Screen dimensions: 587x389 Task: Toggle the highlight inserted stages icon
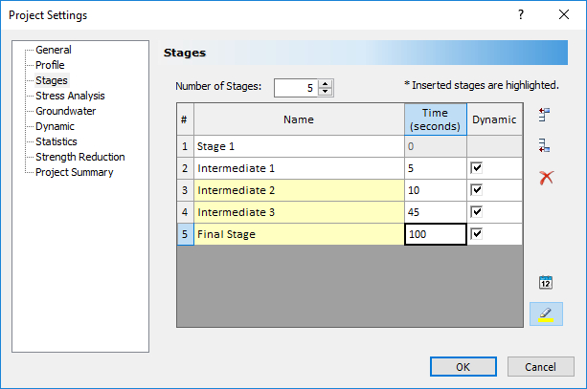click(546, 313)
